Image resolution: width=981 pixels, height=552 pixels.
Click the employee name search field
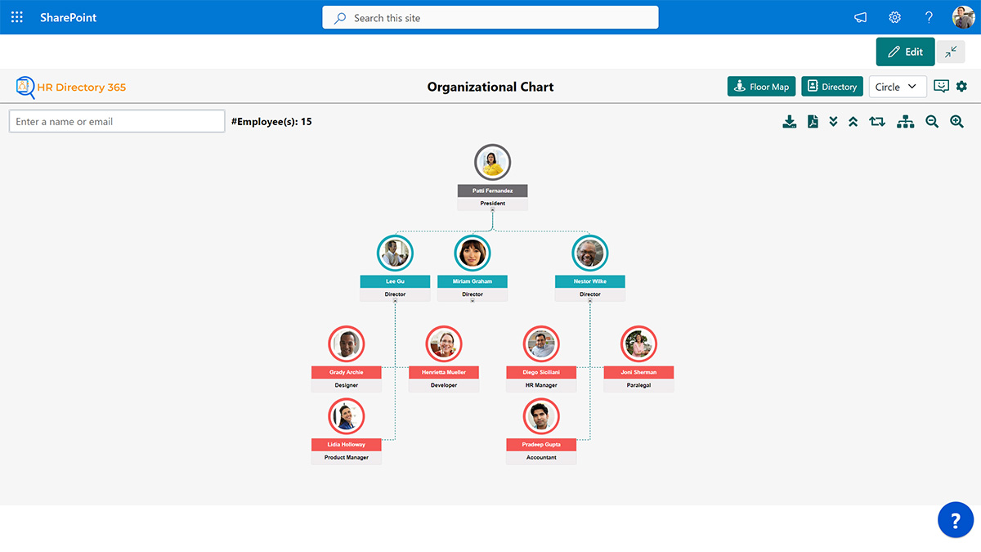[116, 120]
